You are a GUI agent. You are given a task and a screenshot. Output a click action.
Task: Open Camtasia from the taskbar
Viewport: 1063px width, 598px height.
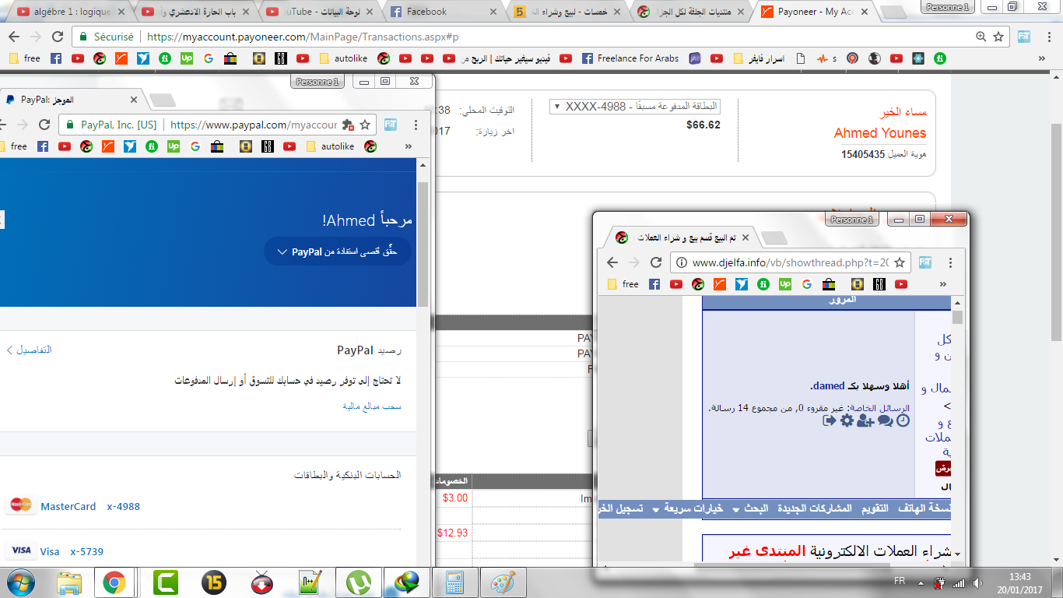click(165, 582)
